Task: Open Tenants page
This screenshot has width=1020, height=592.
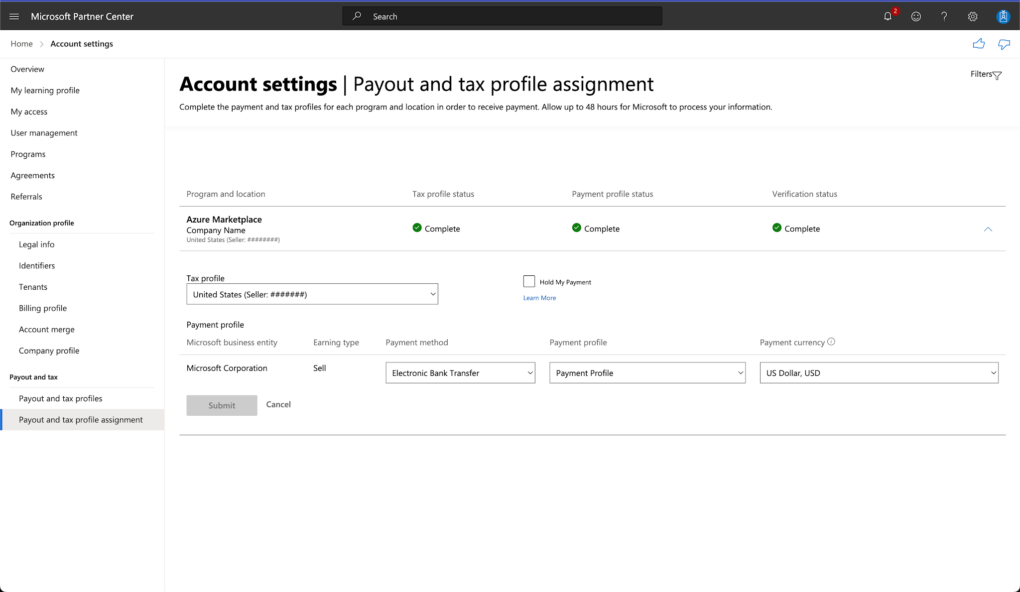Action: click(33, 287)
